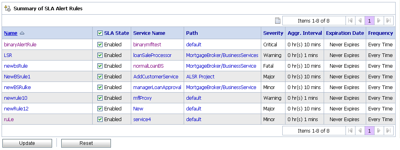
Task: Open the ruLe rule link
Action: [x=9, y=119]
